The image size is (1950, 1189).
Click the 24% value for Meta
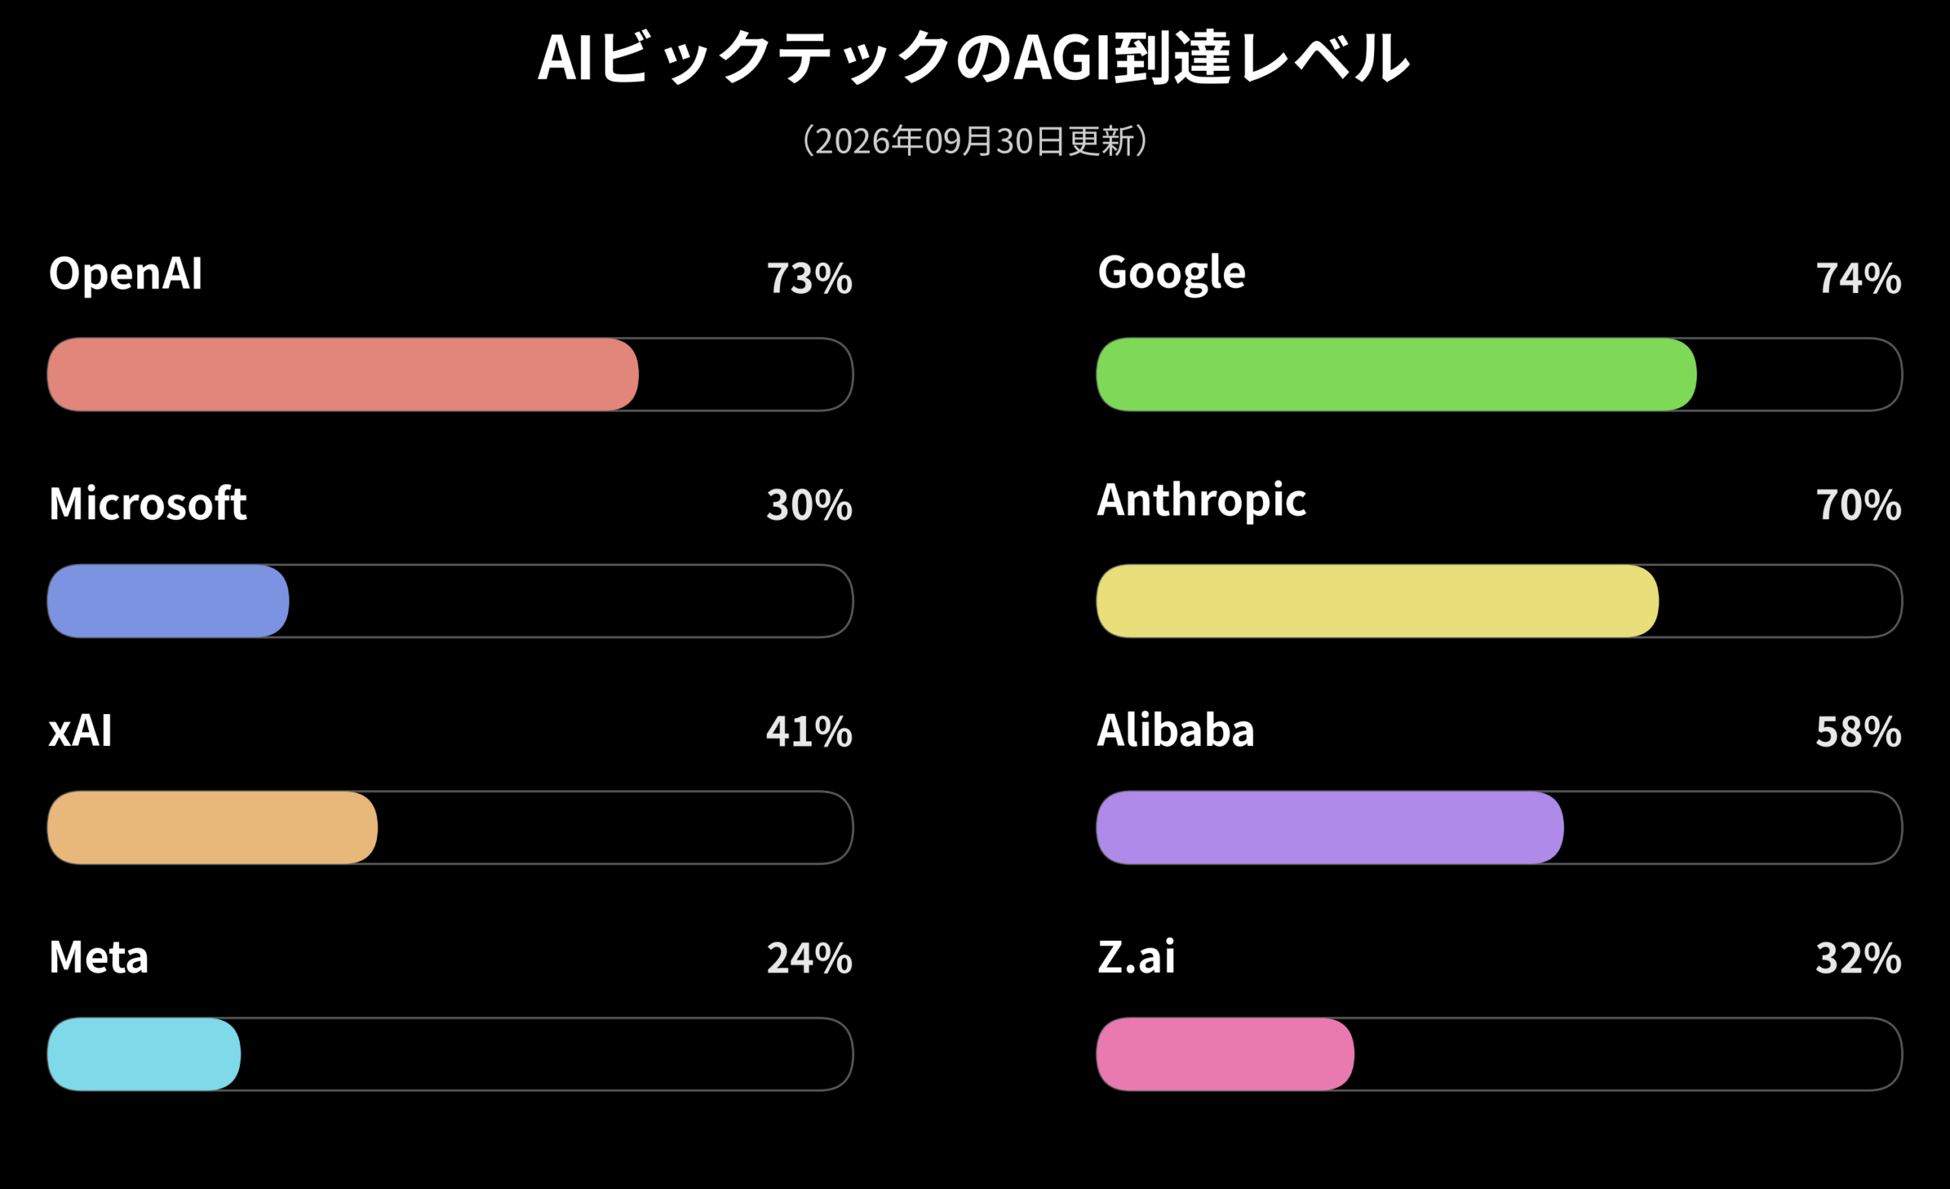pyautogui.click(x=809, y=958)
